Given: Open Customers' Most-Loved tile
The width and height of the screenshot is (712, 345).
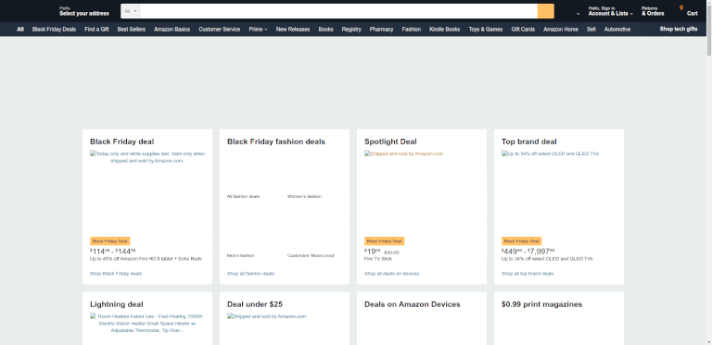Looking at the screenshot, I should (311, 256).
